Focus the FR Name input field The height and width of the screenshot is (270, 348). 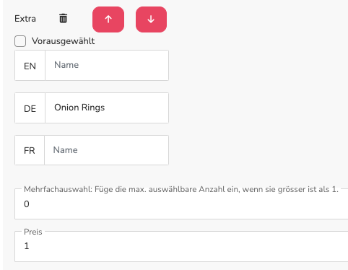tap(106, 150)
